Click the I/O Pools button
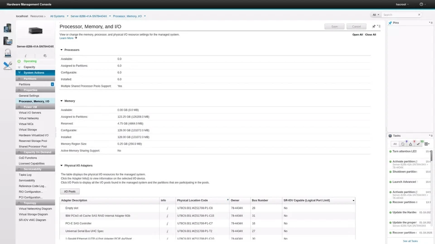Viewport: 435px width, 244px height. [x=70, y=192]
